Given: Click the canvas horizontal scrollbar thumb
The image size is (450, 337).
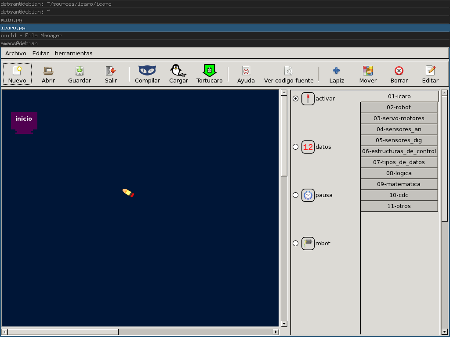Looking at the screenshot, I should click(63, 332).
